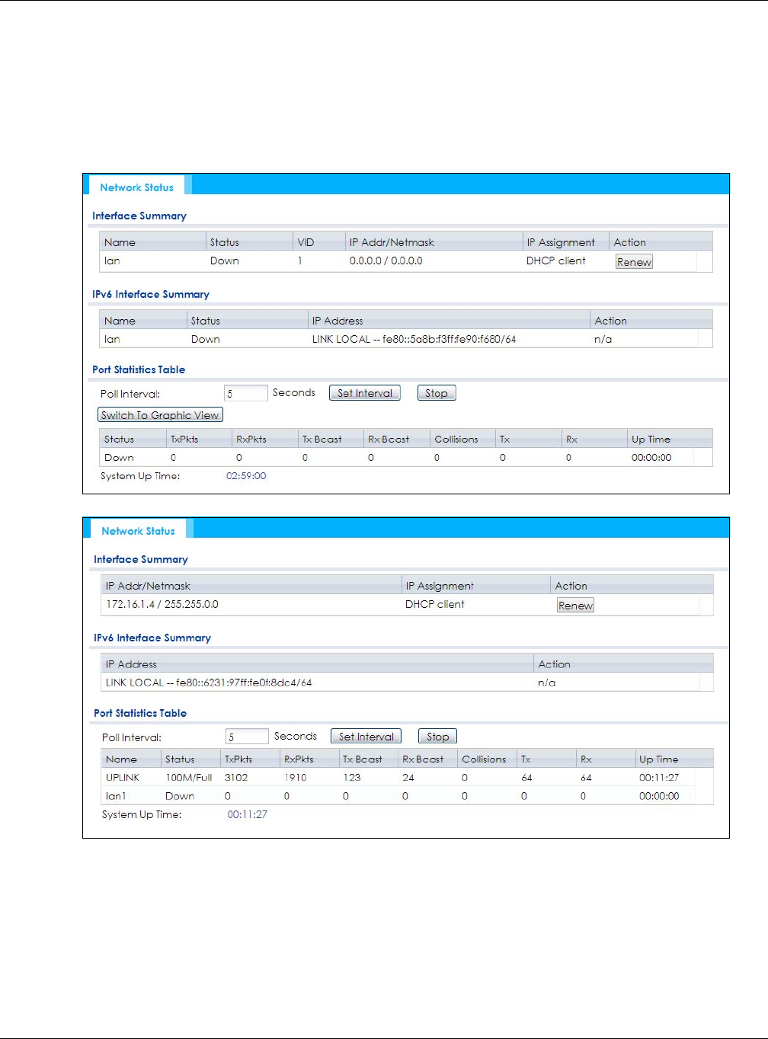Click the Up Time header in lower table
The image size is (768, 1039).
659,759
